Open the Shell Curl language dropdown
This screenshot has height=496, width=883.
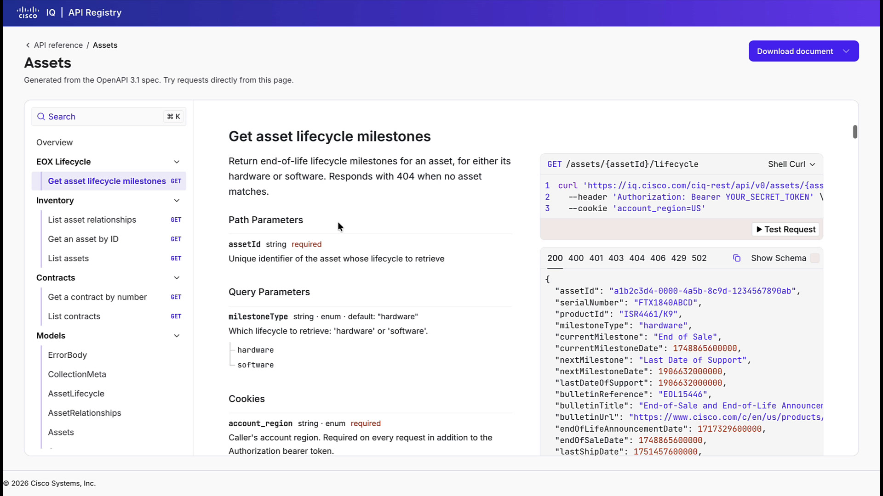click(x=791, y=164)
